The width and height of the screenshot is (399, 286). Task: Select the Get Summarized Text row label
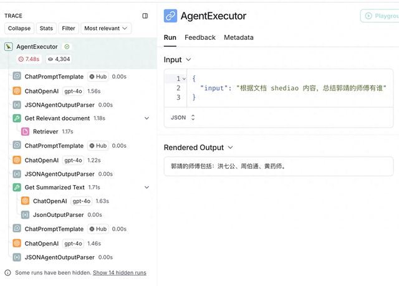(54, 188)
